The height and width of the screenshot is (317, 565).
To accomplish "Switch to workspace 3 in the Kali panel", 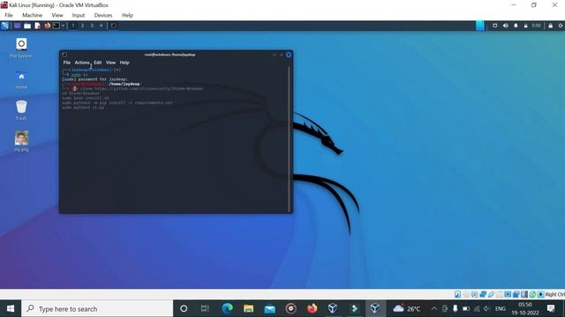I will [x=92, y=26].
